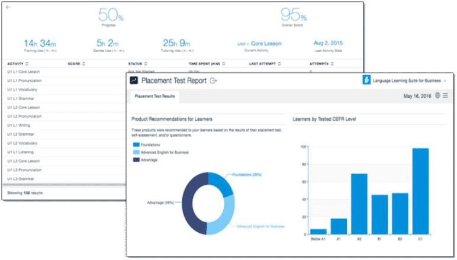This screenshot has height=260, width=457.
Task: Open the globe language icon
Action: (x=437, y=95)
